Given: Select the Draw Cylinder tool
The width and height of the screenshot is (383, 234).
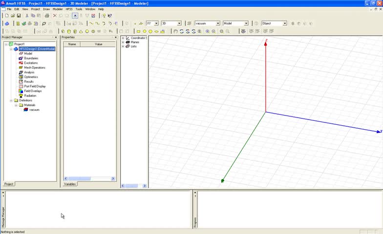Looking at the screenshot, I should pos(69,31).
